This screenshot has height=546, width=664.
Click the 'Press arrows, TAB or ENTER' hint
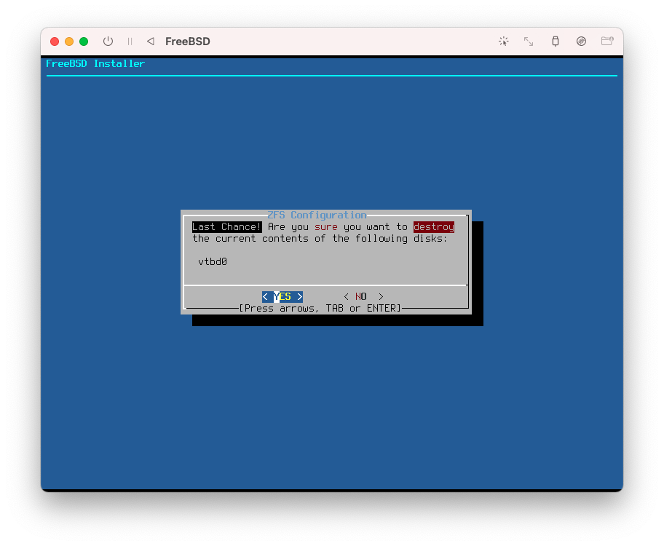(320, 309)
